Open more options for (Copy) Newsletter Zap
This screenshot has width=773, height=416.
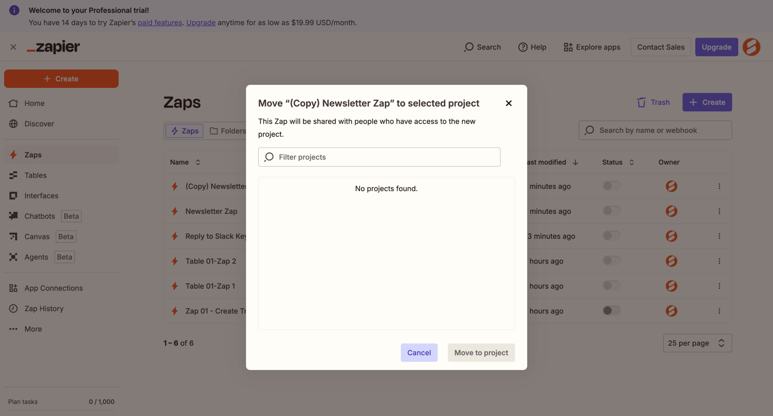[x=719, y=186]
